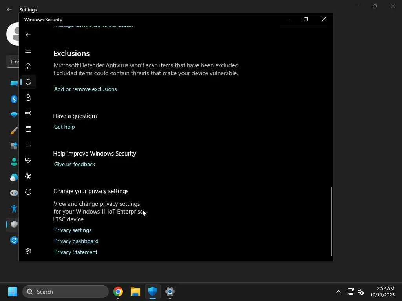Click the Settings user avatar
This screenshot has width=402, height=301.
coord(13,34)
